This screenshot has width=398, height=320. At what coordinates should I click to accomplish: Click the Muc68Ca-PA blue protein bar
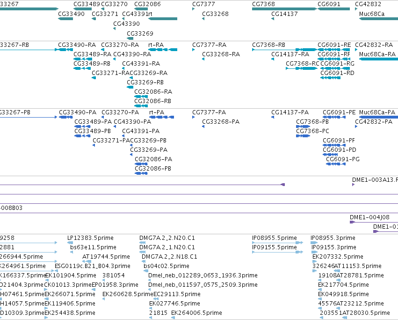point(378,117)
